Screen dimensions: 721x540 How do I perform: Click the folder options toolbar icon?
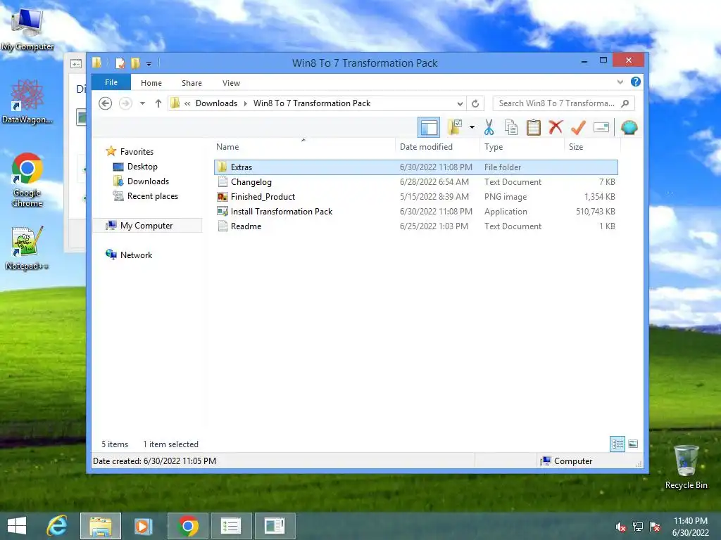pyautogui.click(x=454, y=127)
